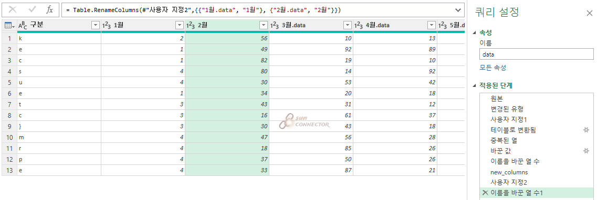Click 2월 value 16 in row 8

[x=227, y=115]
